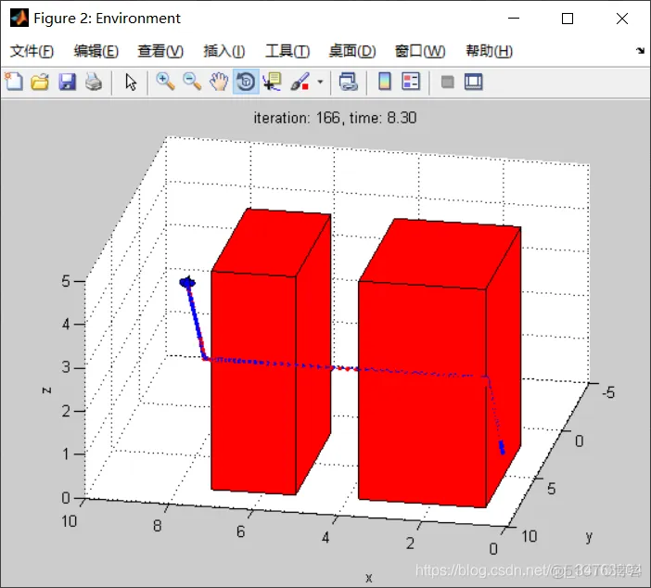Insert a legend via toolbar icon
Screen dimensions: 651x588
(411, 82)
